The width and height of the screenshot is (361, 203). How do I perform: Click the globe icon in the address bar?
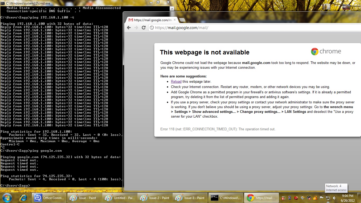[152, 28]
